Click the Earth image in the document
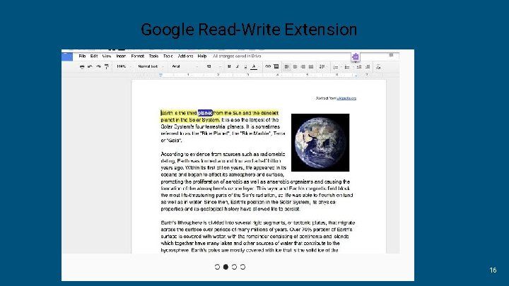Image resolution: width=509 pixels, height=286 pixels. tap(320, 143)
